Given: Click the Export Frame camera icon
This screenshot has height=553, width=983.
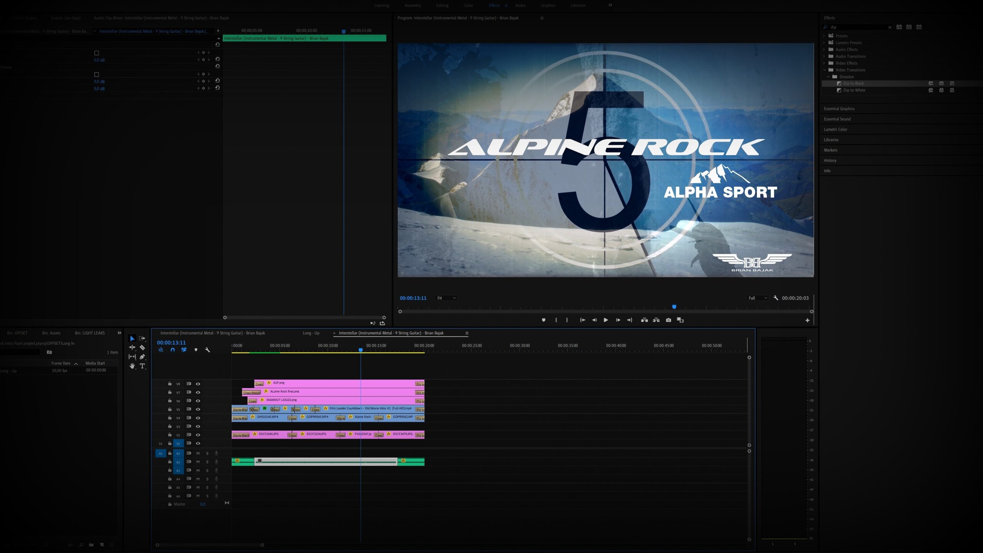Looking at the screenshot, I should [668, 320].
